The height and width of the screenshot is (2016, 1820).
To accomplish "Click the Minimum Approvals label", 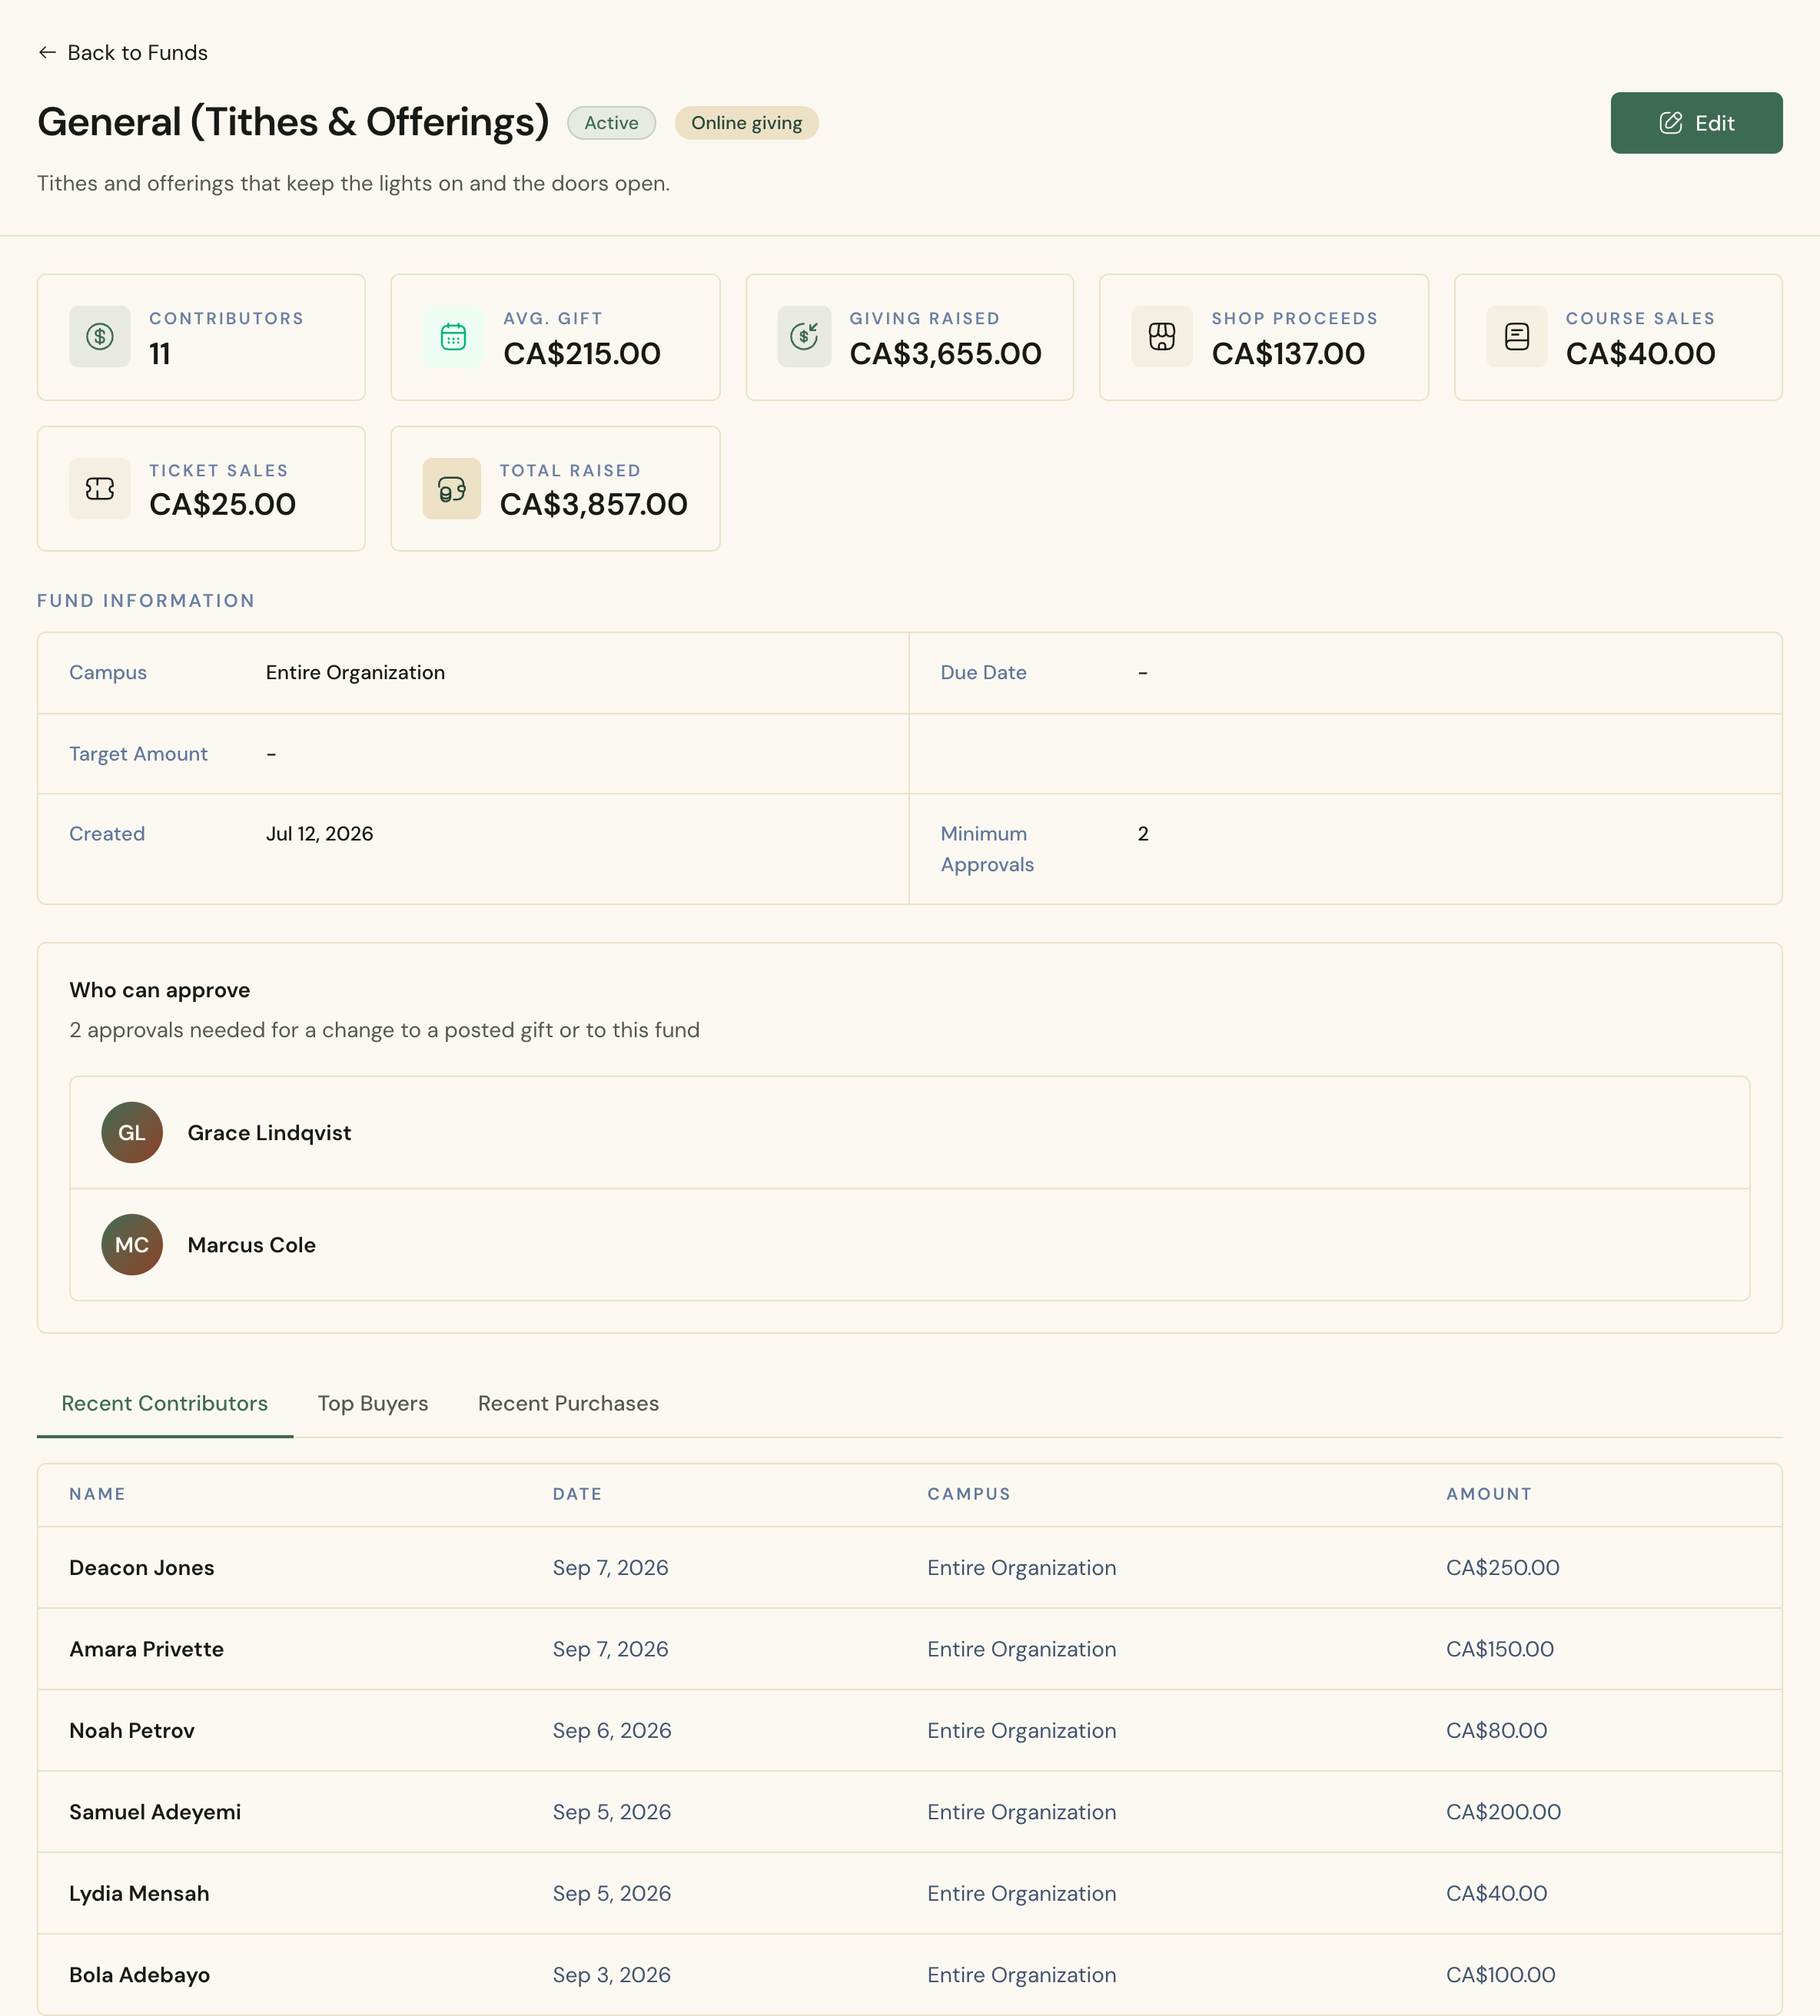I will tap(987, 848).
